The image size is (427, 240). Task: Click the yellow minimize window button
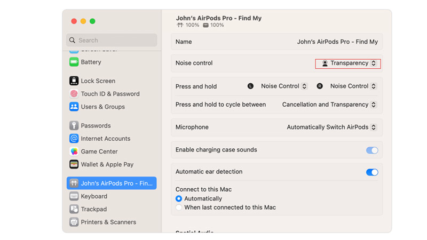point(83,21)
